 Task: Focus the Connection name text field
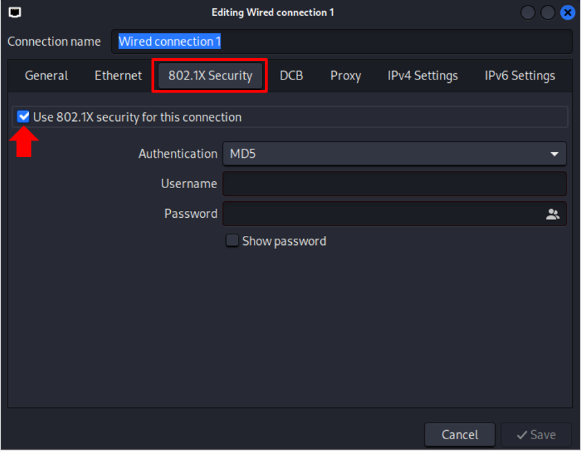[342, 42]
